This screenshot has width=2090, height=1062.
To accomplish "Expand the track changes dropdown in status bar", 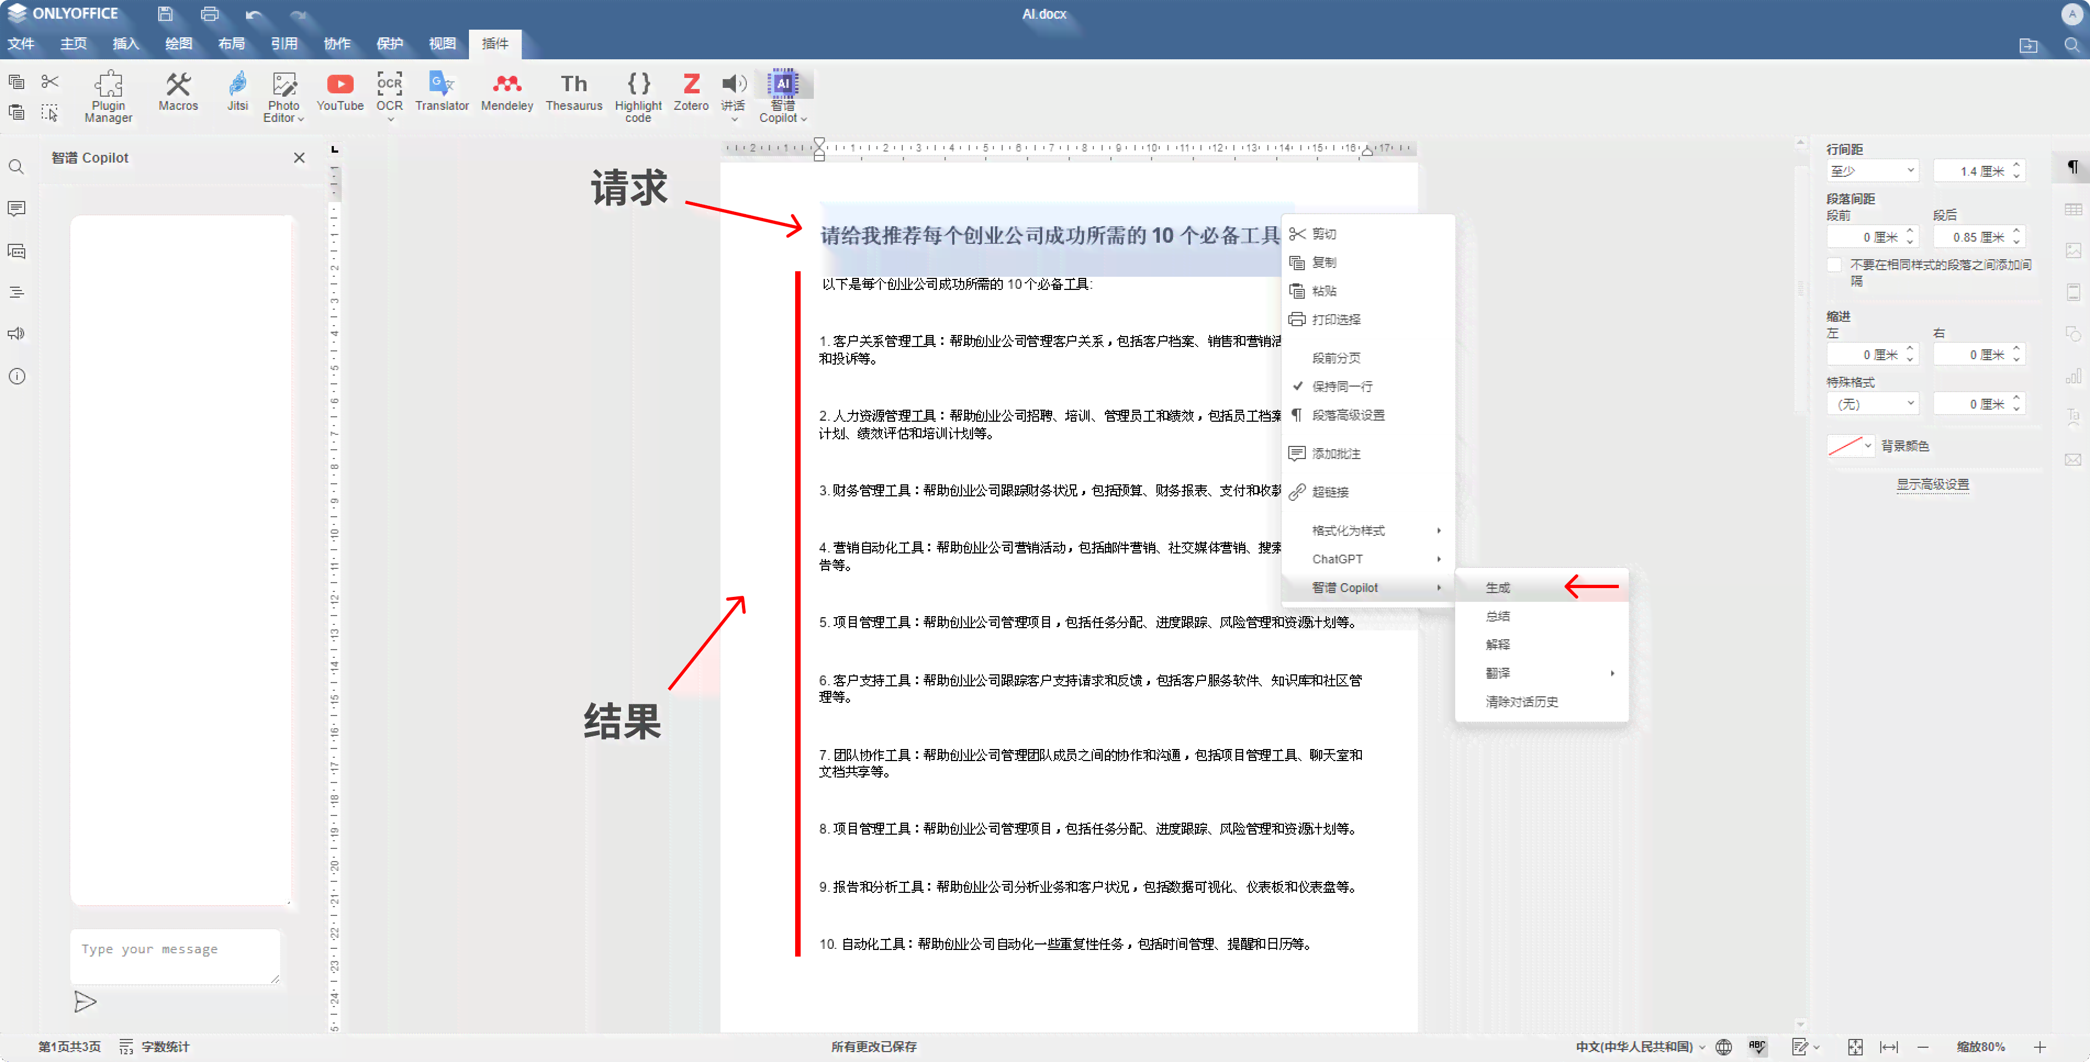I will (1817, 1047).
